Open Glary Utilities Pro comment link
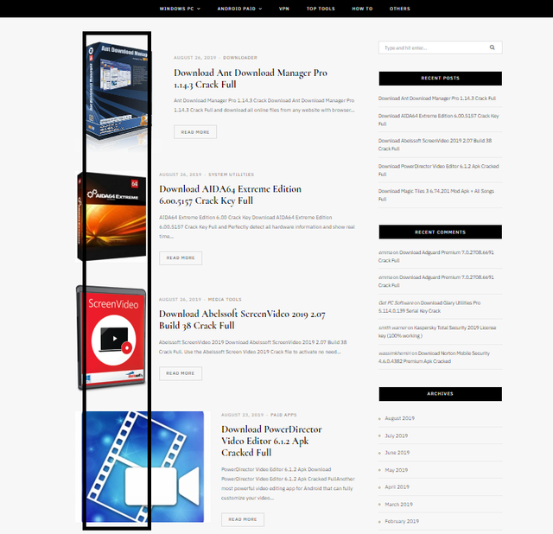Screen dimensions: 553x534 click(x=429, y=307)
